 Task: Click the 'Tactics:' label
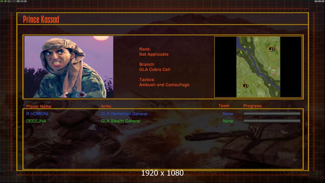(x=147, y=80)
